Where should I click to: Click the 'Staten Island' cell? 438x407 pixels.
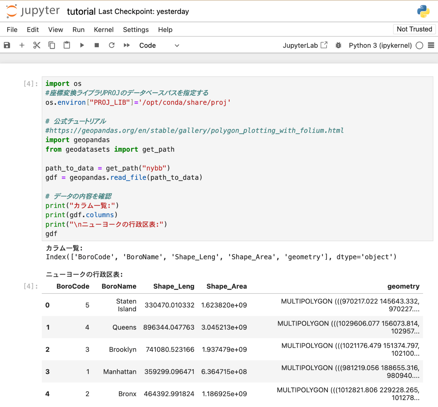coord(126,305)
